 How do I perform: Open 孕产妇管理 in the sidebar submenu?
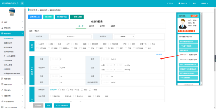(x=8, y=60)
